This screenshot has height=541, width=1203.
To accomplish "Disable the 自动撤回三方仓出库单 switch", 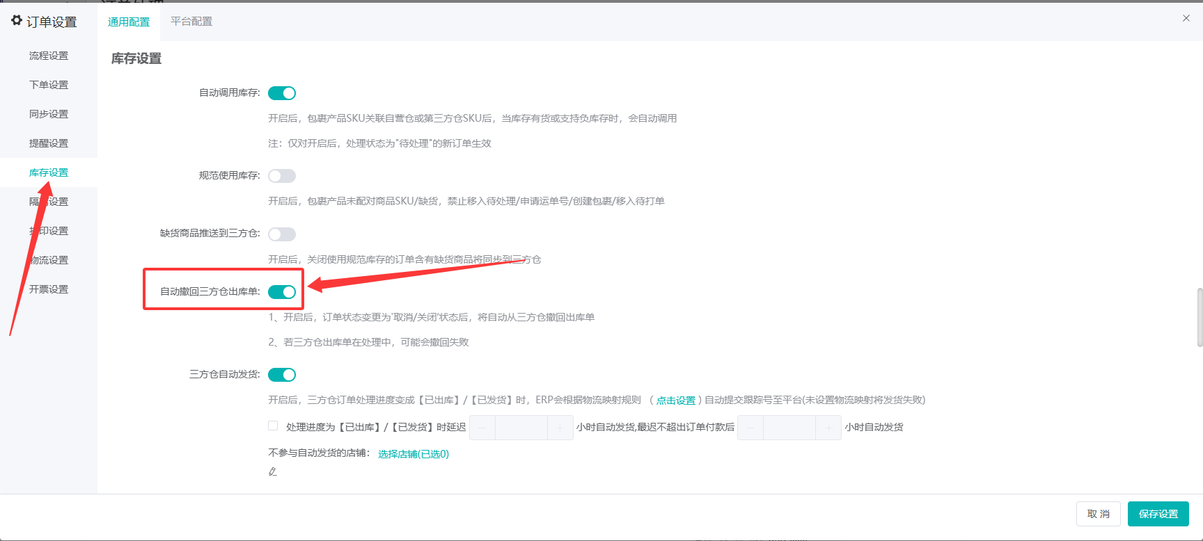I will click(282, 292).
